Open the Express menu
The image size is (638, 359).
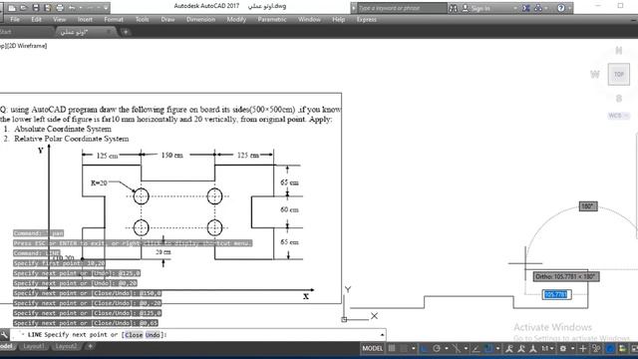366,19
